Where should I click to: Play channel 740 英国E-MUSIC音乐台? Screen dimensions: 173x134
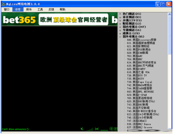142,111
